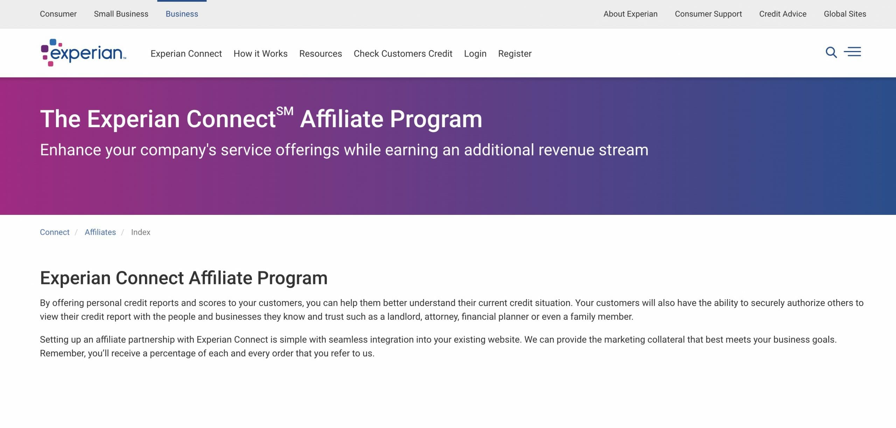Screen dimensions: 896x428
Task: Go to Consumer Support
Action: [x=708, y=14]
